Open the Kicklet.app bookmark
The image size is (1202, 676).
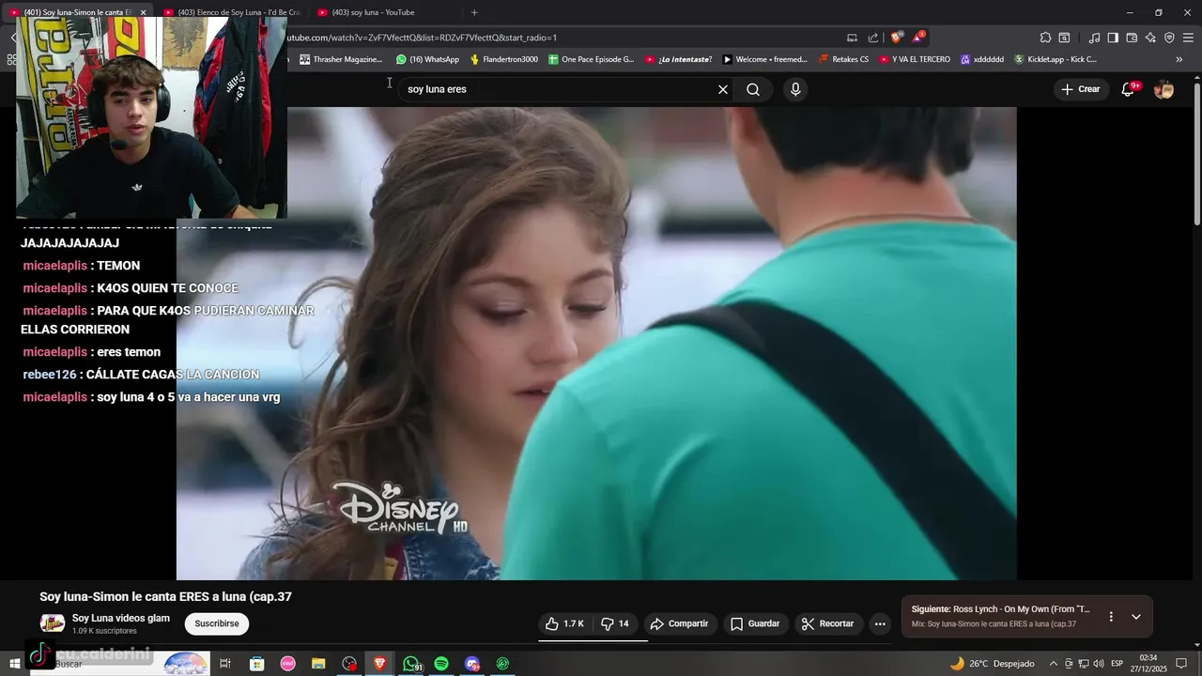point(1056,59)
